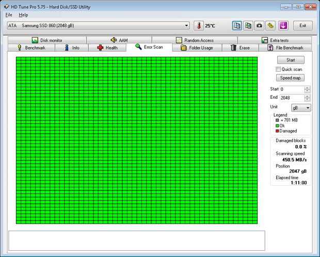Click the temperature thermometer icon
Image resolution: width=320 pixels, height=257 pixels.
click(x=199, y=26)
